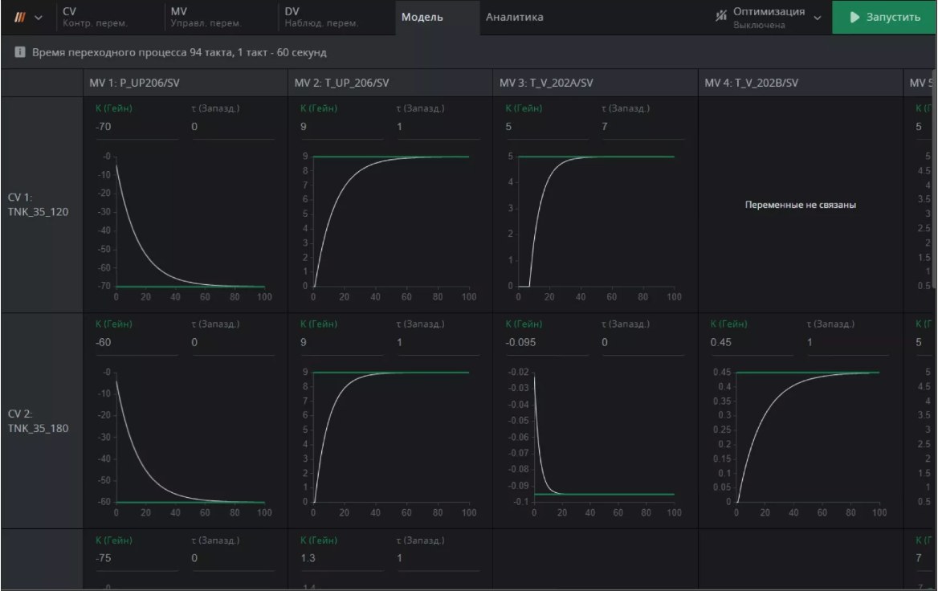
Task: Edit gain field showing 1.3
Action: tap(341, 559)
